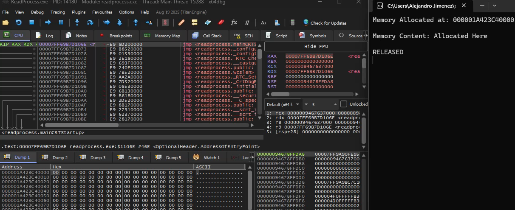The width and height of the screenshot is (515, 210).
Task: Click the open file folder icon
Action: 6,22
